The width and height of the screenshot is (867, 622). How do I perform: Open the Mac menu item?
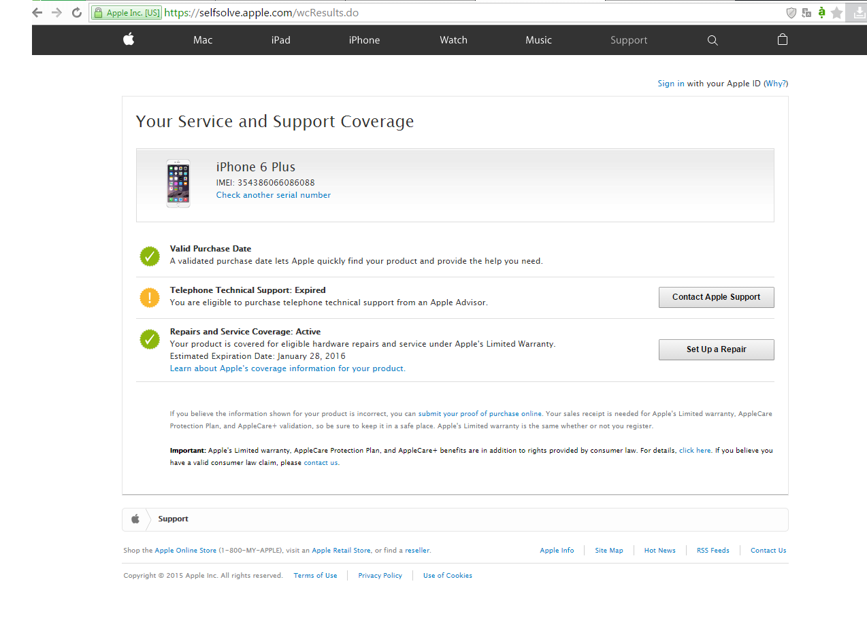click(203, 40)
